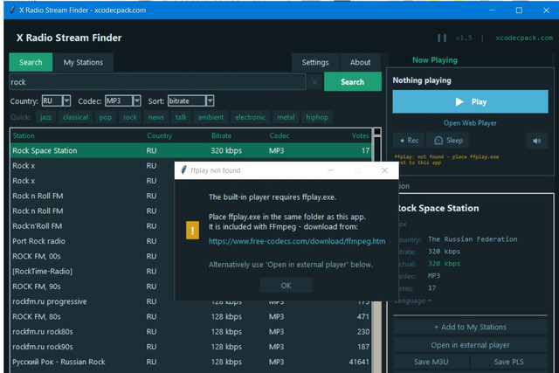559x373 pixels.
Task: Sort by the Votes column header
Action: click(360, 136)
